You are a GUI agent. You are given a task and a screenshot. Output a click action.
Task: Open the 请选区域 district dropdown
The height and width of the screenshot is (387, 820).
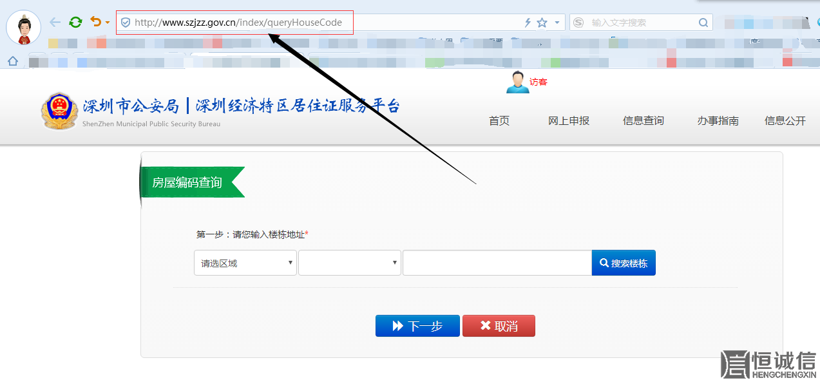coord(245,262)
